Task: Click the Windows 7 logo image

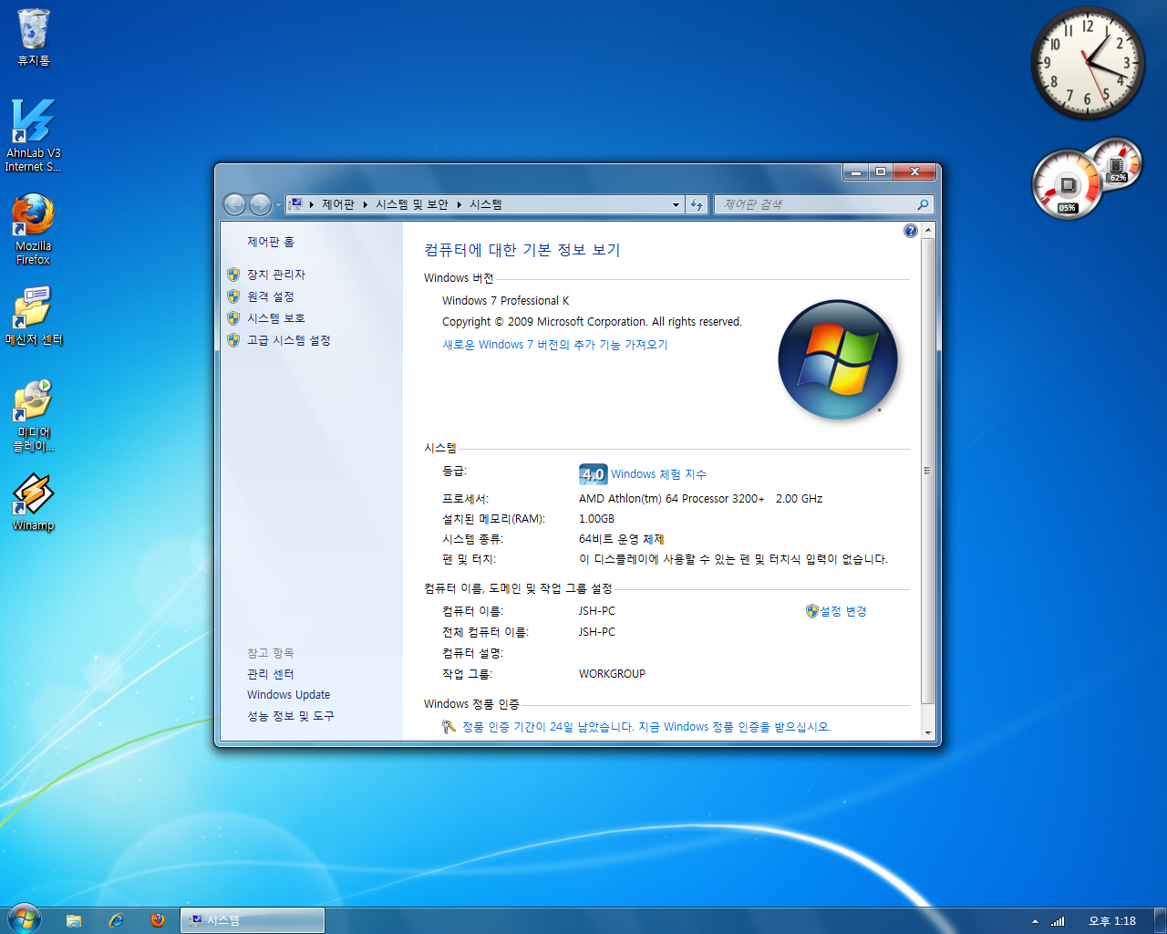Action: click(x=838, y=359)
